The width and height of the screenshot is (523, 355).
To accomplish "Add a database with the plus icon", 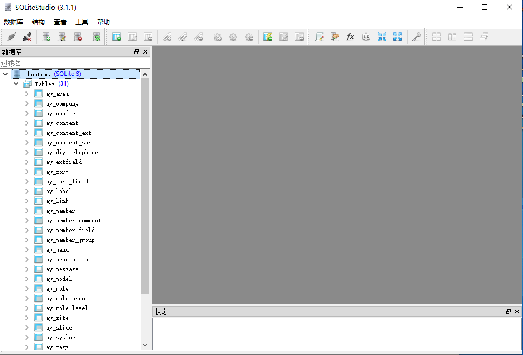I will [47, 37].
